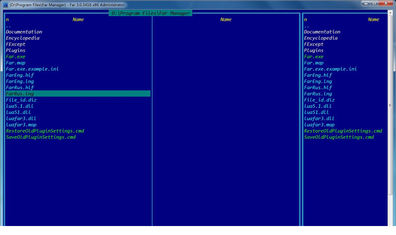
Task: Select 'Plugins' folder in right panel
Action: pyautogui.click(x=314, y=50)
